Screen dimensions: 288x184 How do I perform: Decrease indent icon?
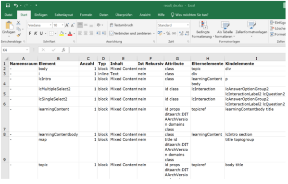click(99, 33)
